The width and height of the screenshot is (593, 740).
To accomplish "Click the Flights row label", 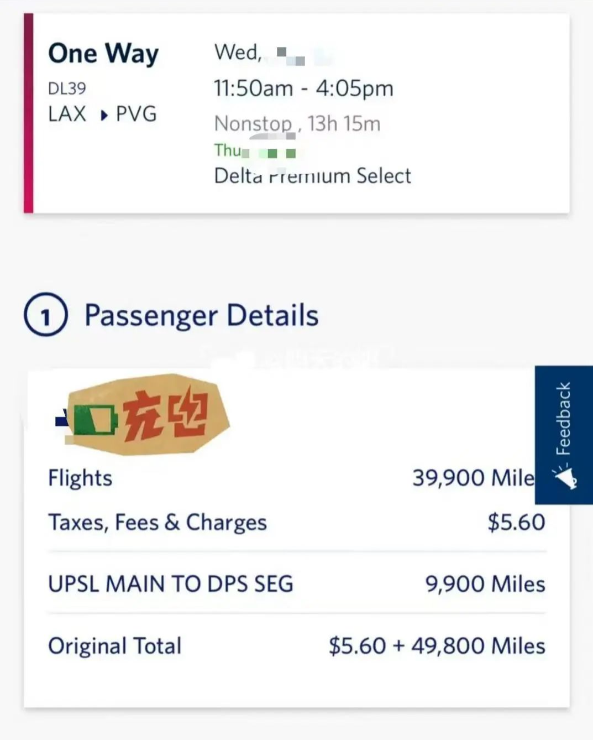I will tap(80, 478).
